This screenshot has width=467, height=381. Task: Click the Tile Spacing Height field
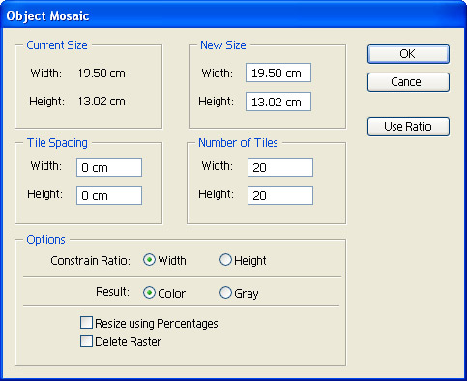(109, 195)
